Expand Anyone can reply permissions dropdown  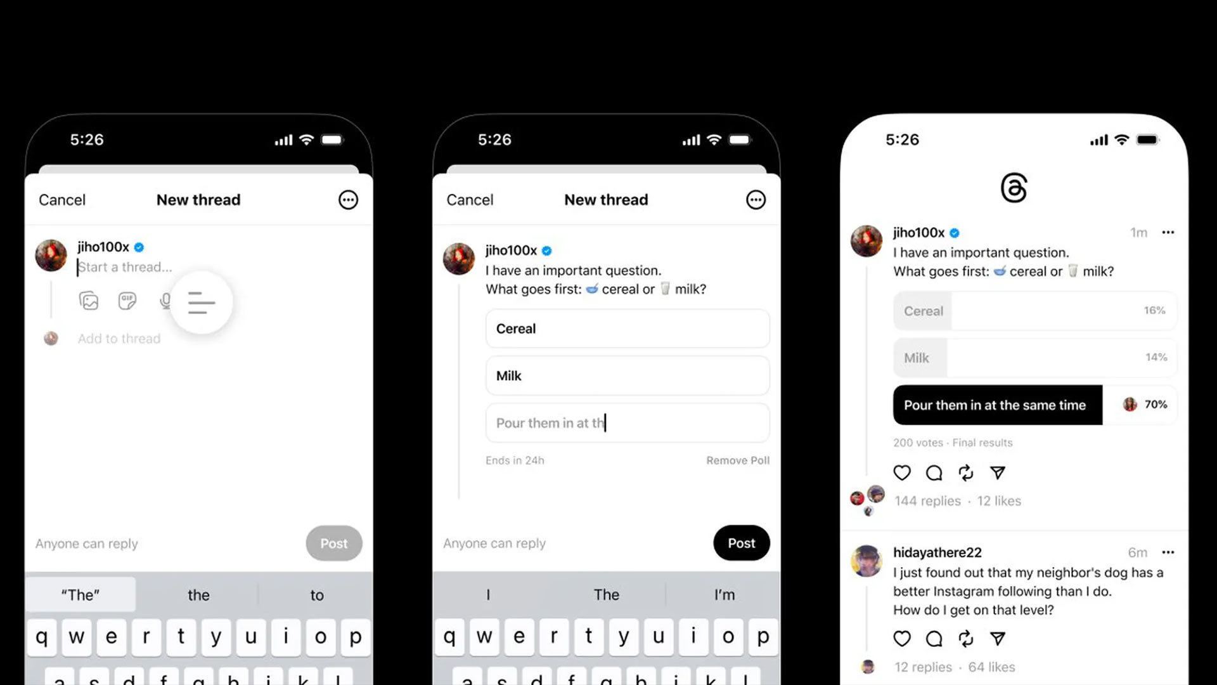[x=86, y=543]
